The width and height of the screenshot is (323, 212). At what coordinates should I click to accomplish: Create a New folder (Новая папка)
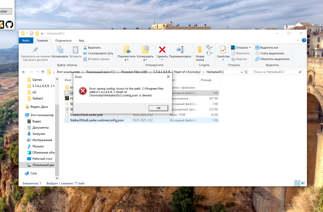(200, 54)
